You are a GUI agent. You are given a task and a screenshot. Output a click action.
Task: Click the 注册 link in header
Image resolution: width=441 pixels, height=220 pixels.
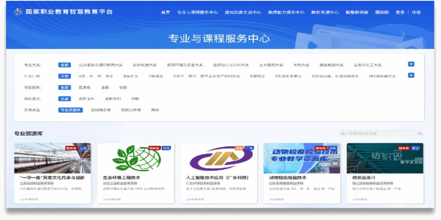(x=416, y=12)
